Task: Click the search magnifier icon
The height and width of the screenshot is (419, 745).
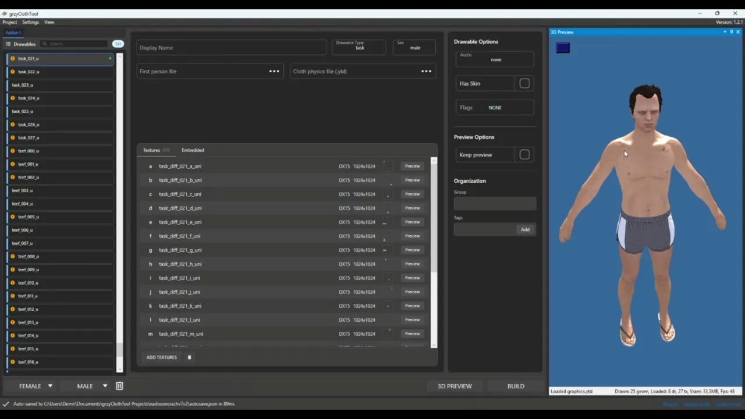Action: pyautogui.click(x=45, y=44)
